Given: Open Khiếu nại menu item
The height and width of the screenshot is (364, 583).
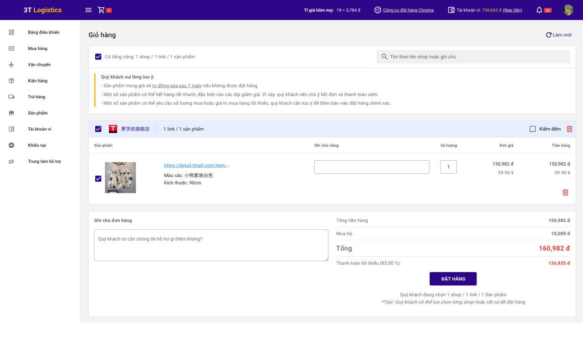Looking at the screenshot, I should coord(37,145).
